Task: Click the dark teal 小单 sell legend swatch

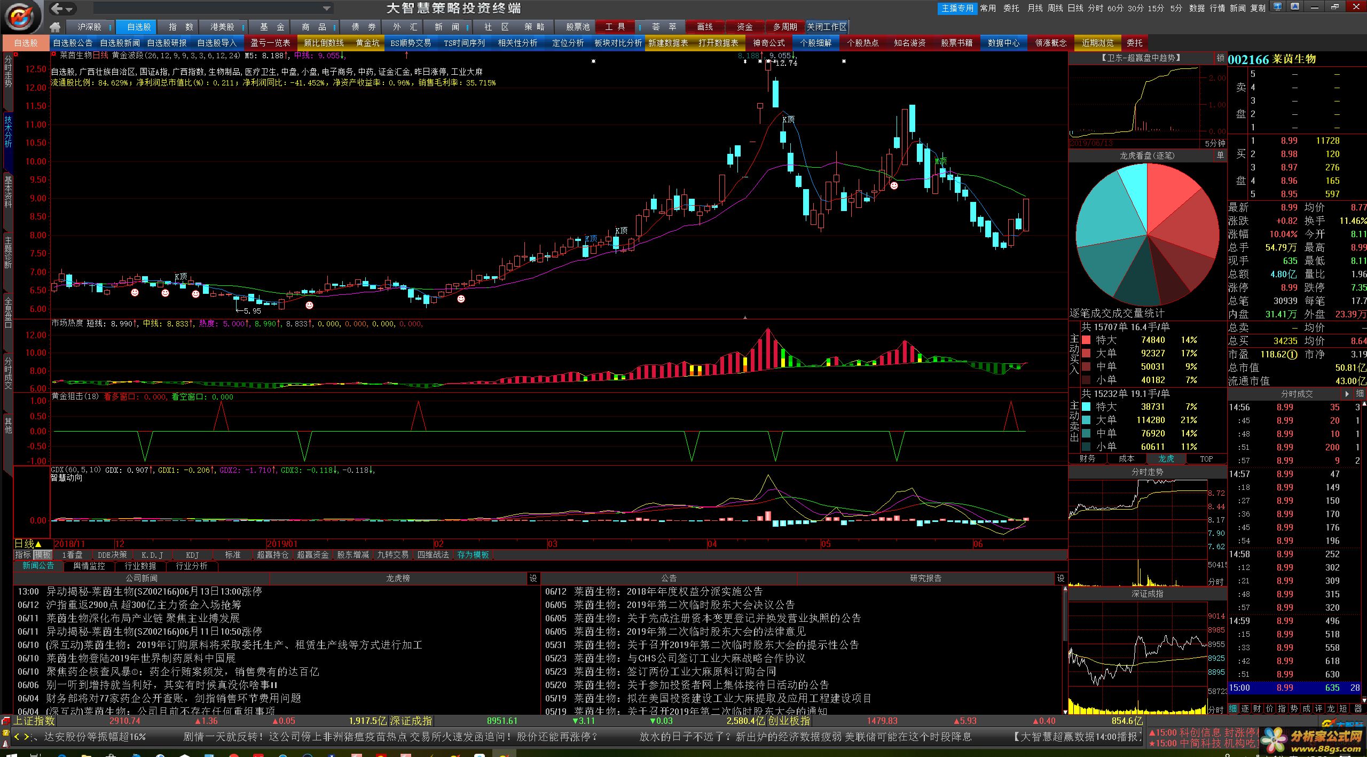Action: pos(1086,447)
